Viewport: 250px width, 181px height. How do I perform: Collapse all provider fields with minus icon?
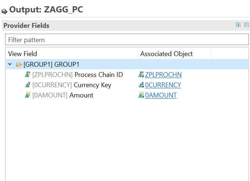[247, 25]
